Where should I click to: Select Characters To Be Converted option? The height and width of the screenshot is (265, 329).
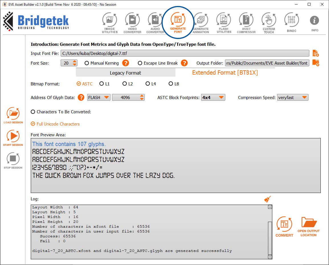click(x=61, y=112)
